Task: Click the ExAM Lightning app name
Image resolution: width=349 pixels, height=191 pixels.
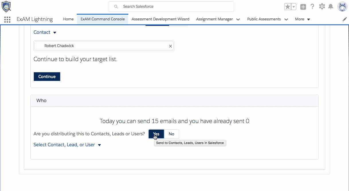Action: (35, 19)
